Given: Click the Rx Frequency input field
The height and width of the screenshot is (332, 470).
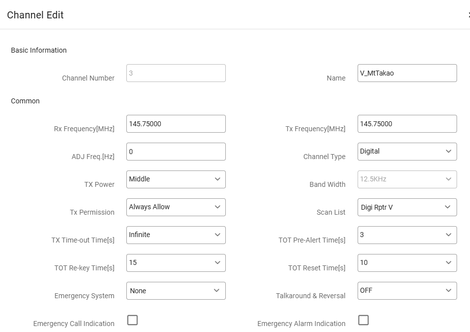Looking at the screenshot, I should (x=176, y=124).
